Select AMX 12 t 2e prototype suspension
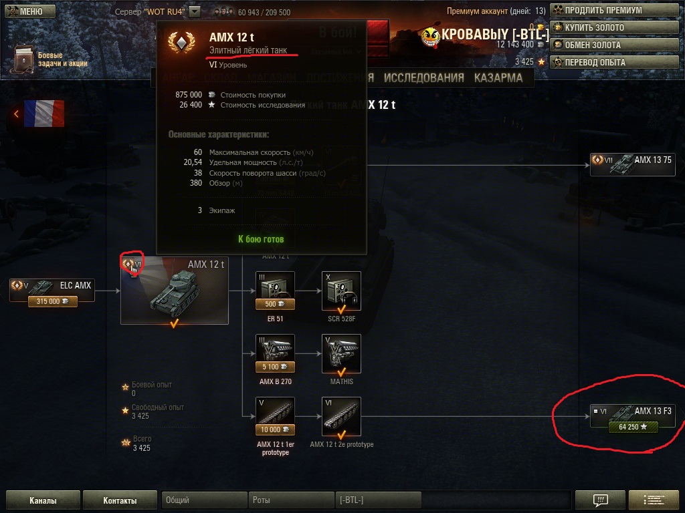Screen dimensions: 685x513 pyautogui.click(x=341, y=416)
